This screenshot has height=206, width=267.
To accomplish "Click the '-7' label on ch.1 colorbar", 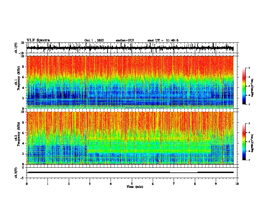I will tap(248, 104).
